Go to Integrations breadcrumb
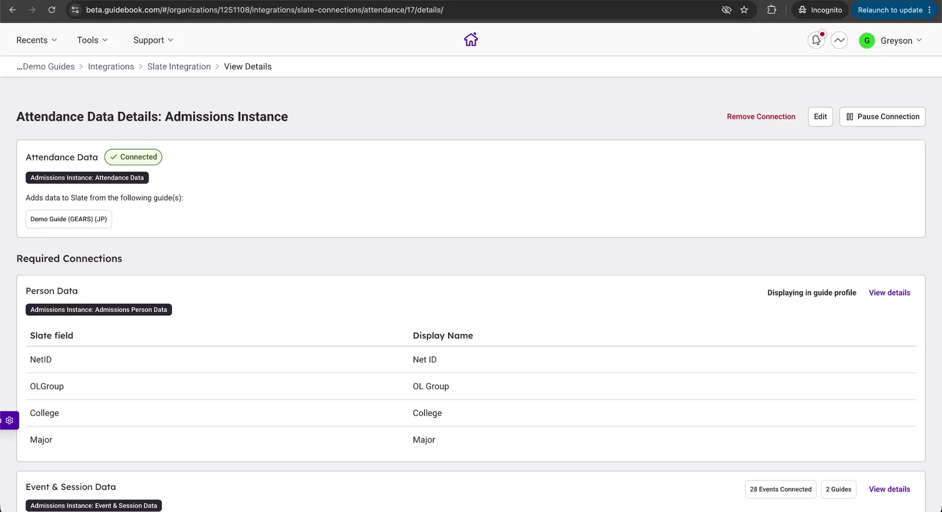This screenshot has width=942, height=512. pos(111,67)
